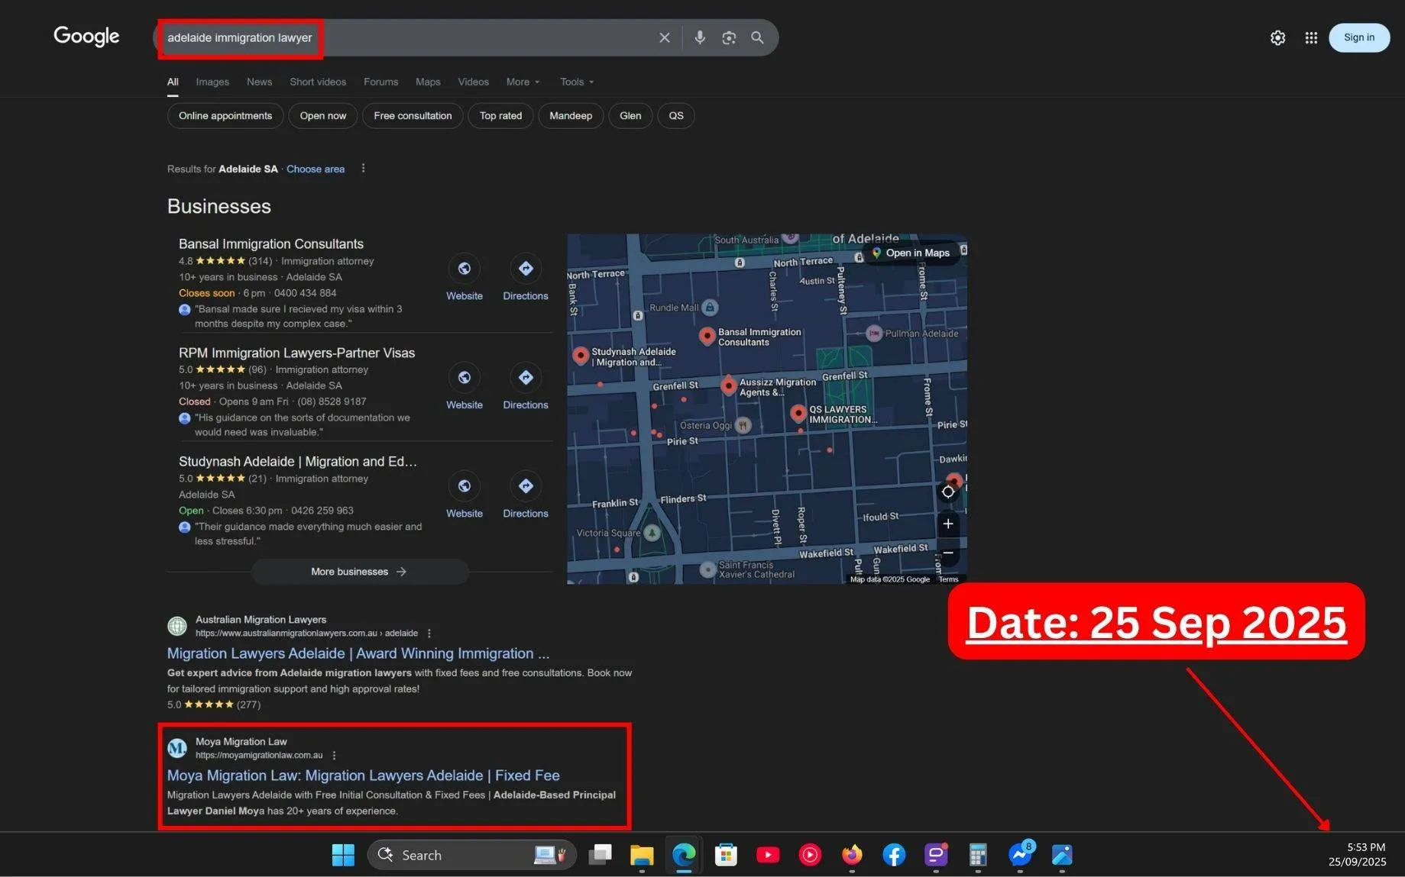Activate voice search microphone
Image resolution: width=1405 pixels, height=877 pixels.
[700, 37]
